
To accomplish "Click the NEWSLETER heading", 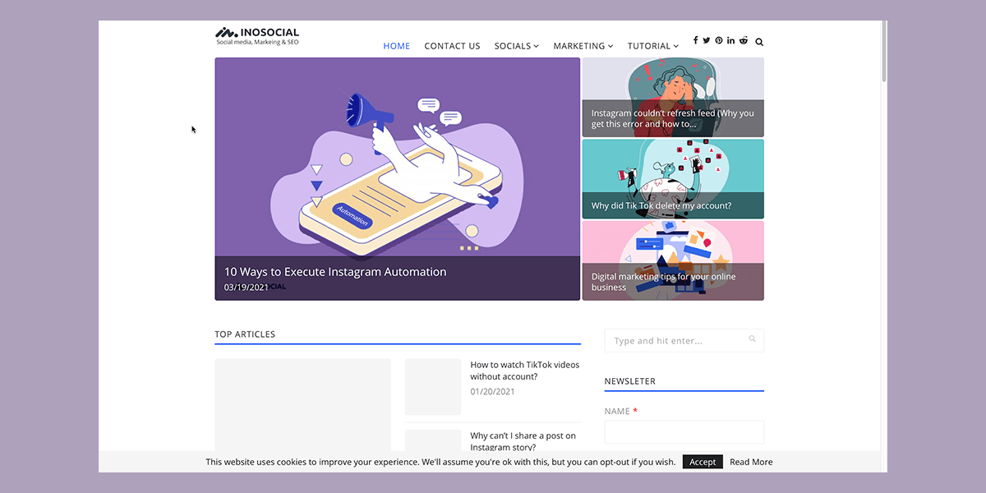I will click(x=630, y=381).
